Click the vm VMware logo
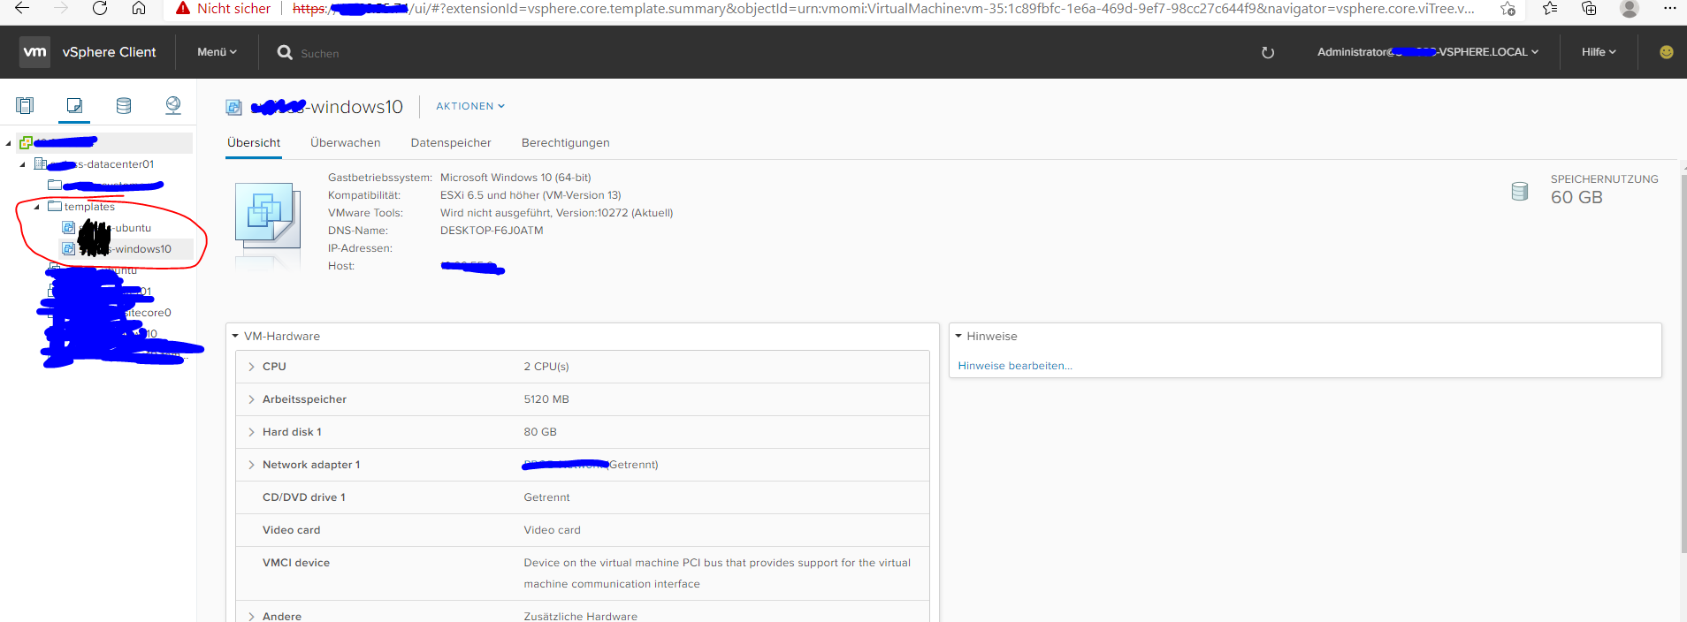The image size is (1687, 622). pyautogui.click(x=34, y=52)
